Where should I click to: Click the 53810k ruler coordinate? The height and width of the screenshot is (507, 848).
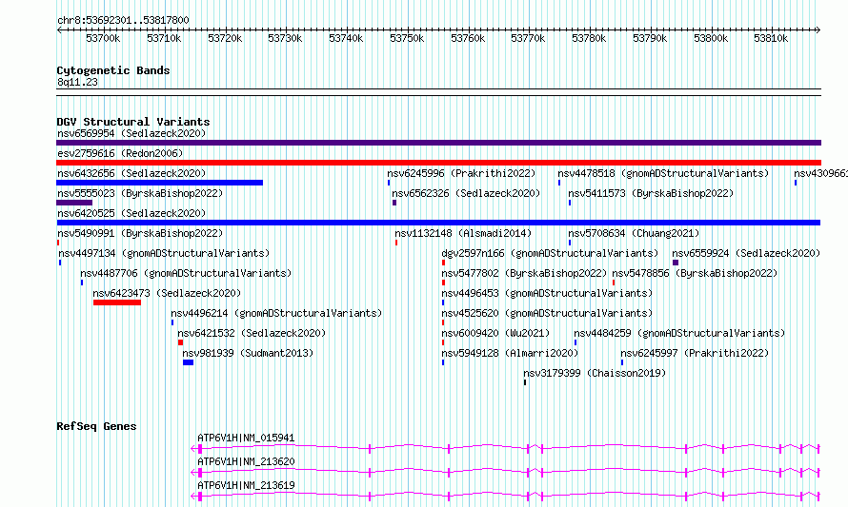click(x=771, y=38)
